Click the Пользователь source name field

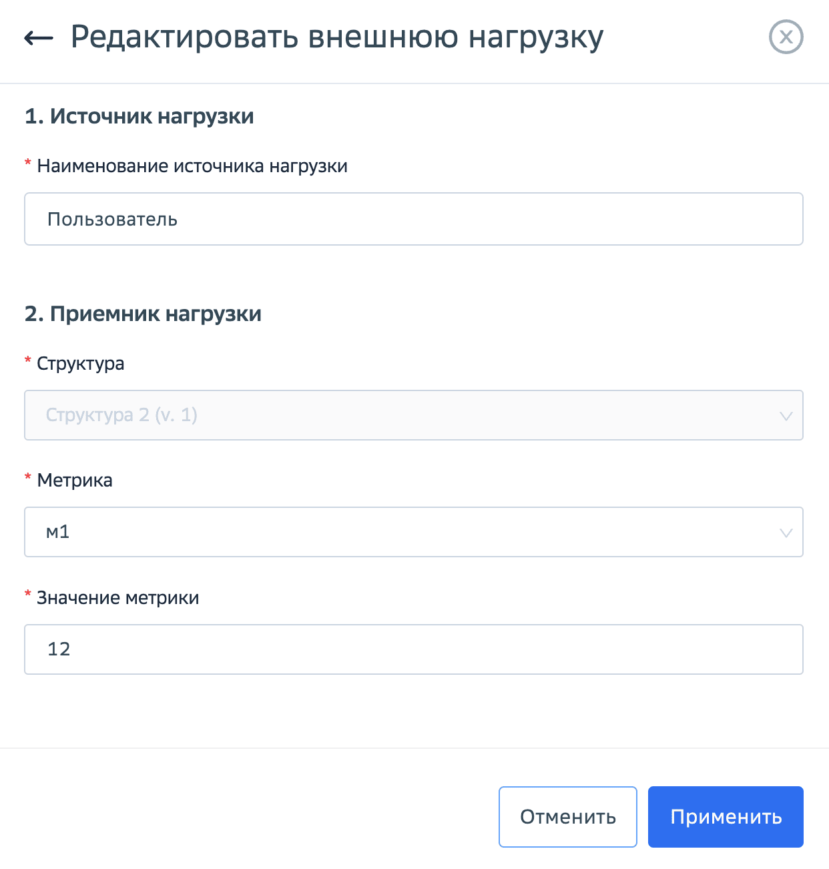point(414,219)
